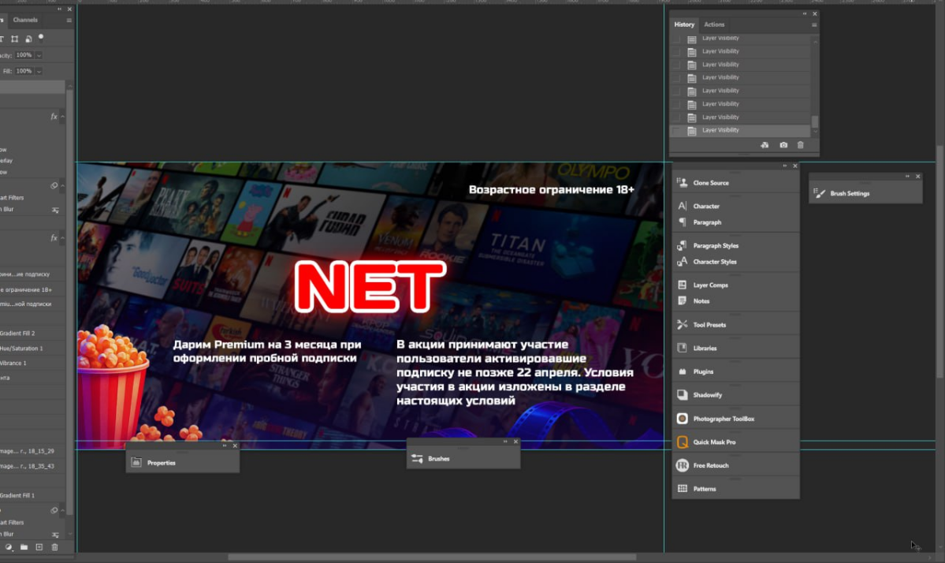The height and width of the screenshot is (563, 945).
Task: Click the horizontal canvas scrollbar
Action: [x=432, y=557]
